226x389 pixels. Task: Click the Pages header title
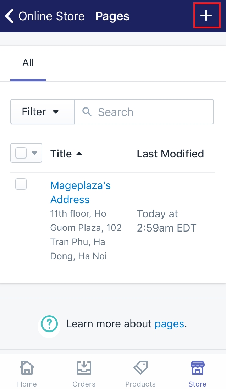pos(112,17)
